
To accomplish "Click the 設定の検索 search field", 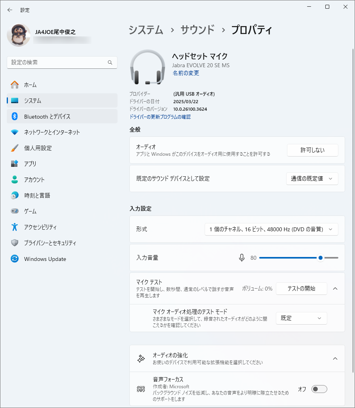I will pos(62,62).
